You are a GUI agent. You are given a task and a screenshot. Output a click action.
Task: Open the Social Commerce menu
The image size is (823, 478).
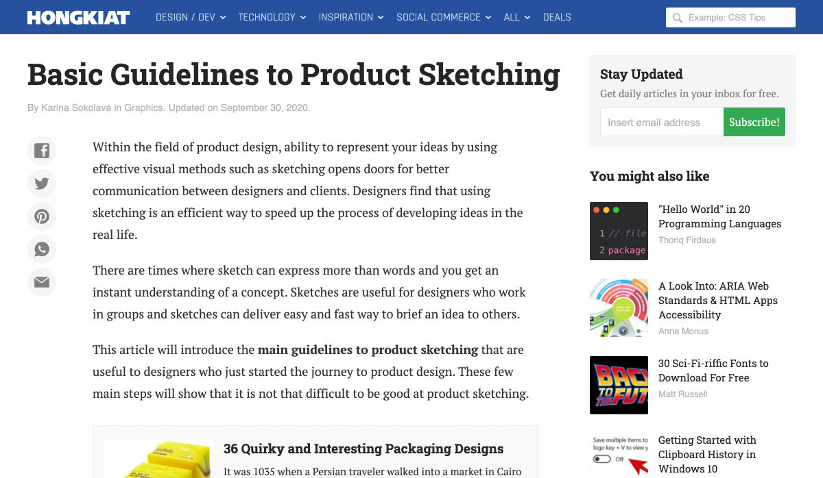click(x=444, y=17)
